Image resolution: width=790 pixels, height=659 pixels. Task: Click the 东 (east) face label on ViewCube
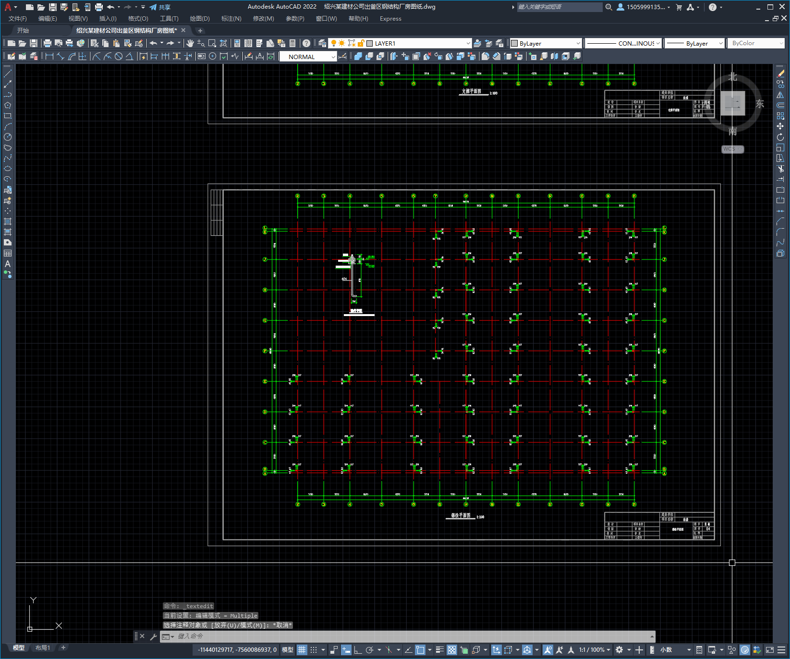(x=760, y=104)
